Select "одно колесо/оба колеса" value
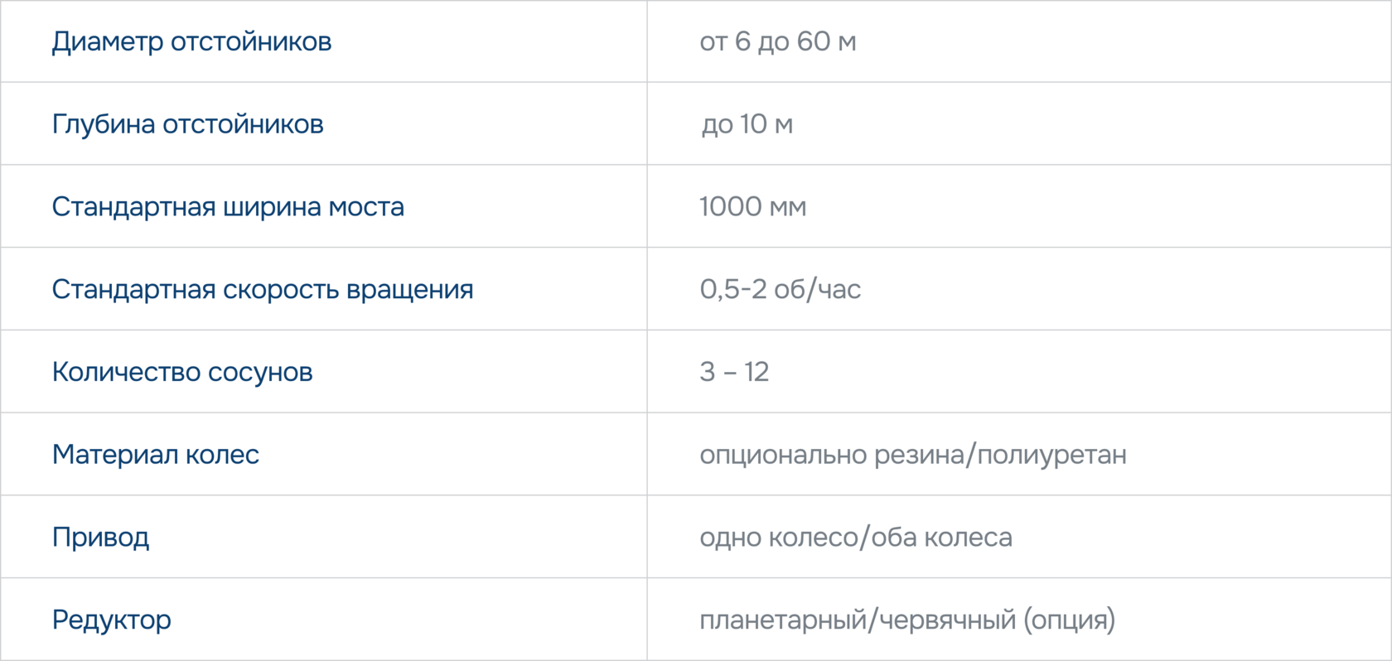The height and width of the screenshot is (661, 1392). point(856,538)
